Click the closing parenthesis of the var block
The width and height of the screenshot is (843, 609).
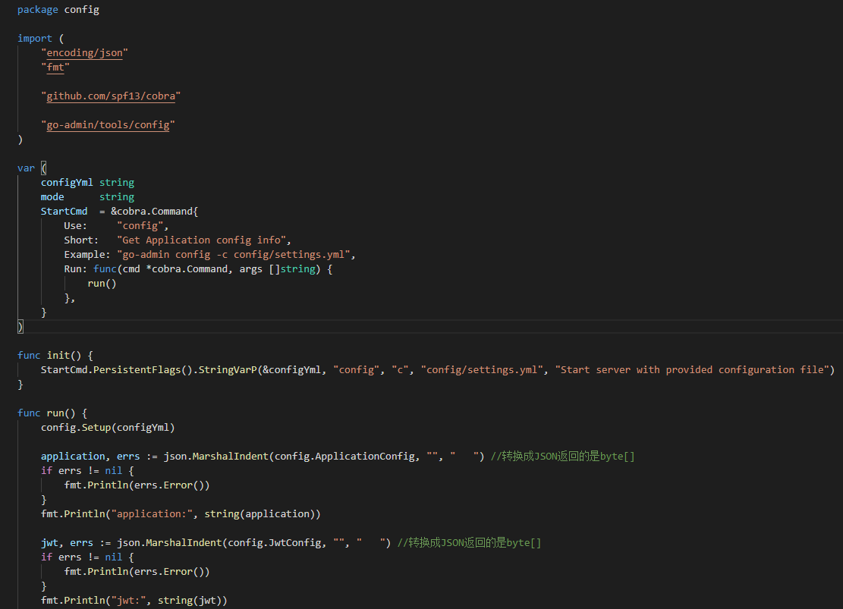(x=20, y=326)
